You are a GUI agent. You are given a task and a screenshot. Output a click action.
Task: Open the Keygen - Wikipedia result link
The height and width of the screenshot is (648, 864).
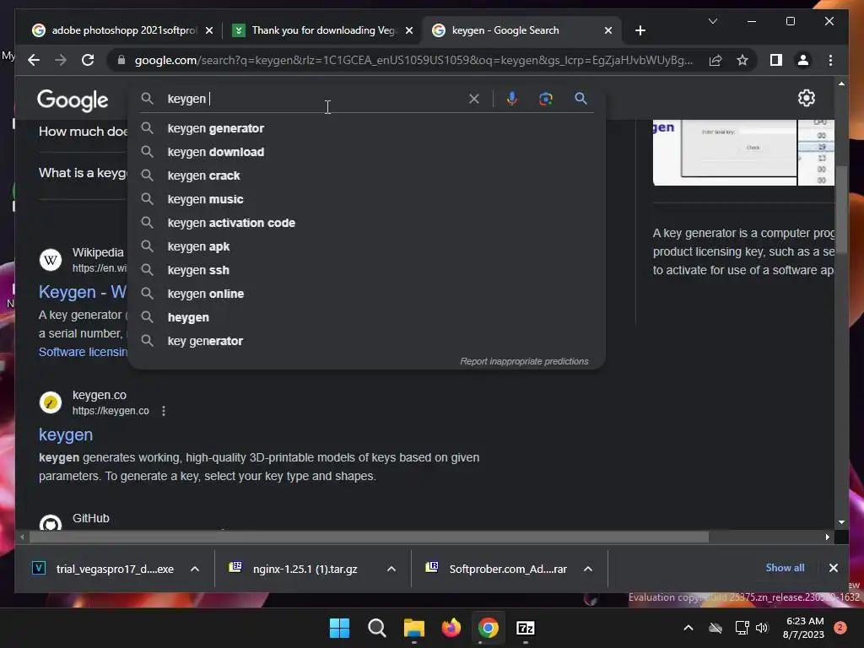click(83, 292)
